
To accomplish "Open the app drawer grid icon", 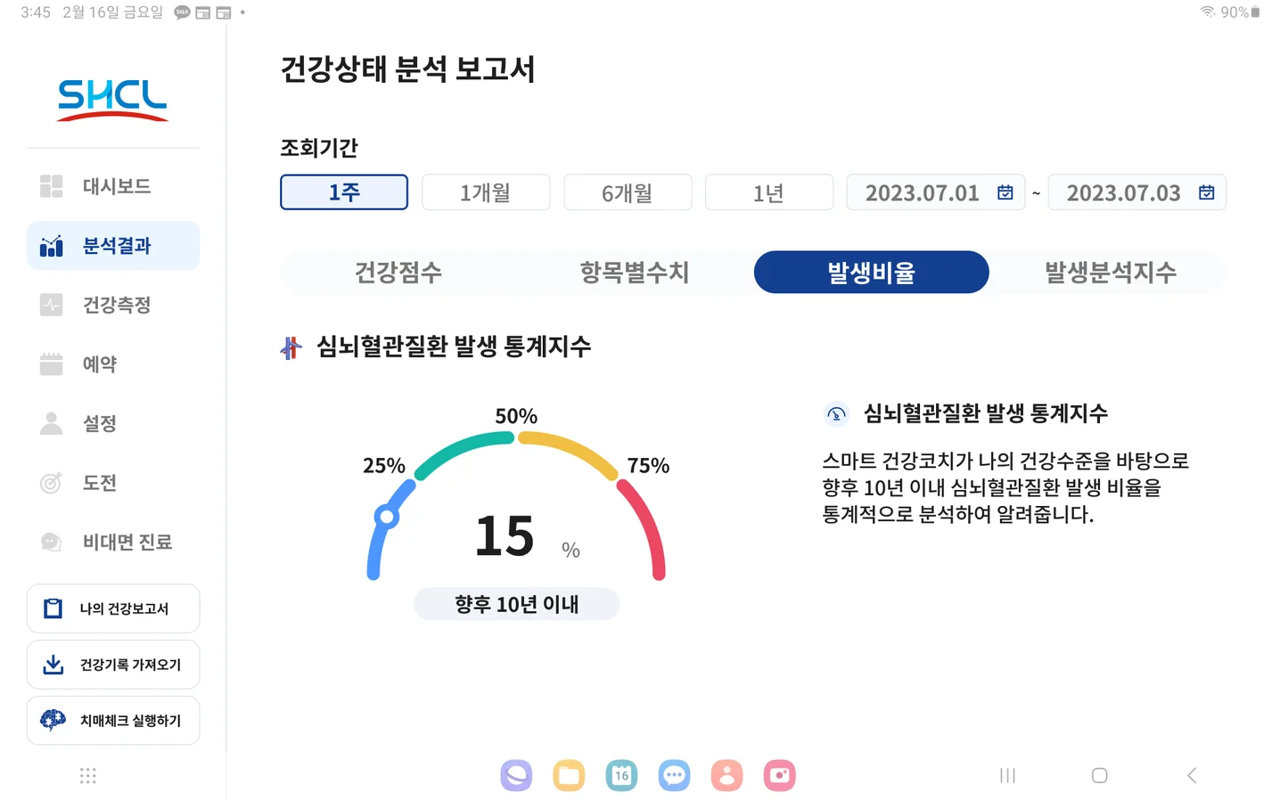I will click(87, 776).
